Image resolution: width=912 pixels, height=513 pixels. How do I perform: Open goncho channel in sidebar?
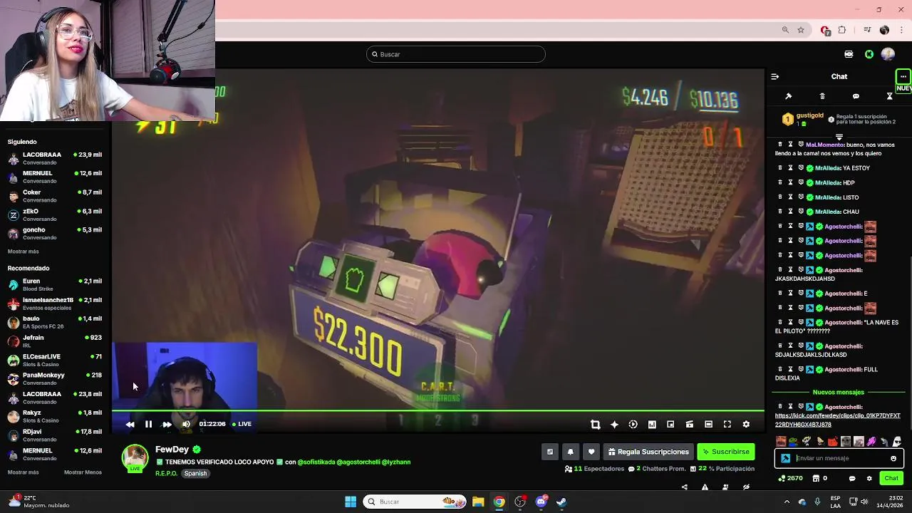[55, 234]
